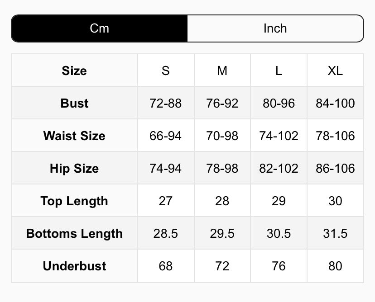Click the Top Length row label
Viewport: 375px width, 302px height.
pos(74,201)
